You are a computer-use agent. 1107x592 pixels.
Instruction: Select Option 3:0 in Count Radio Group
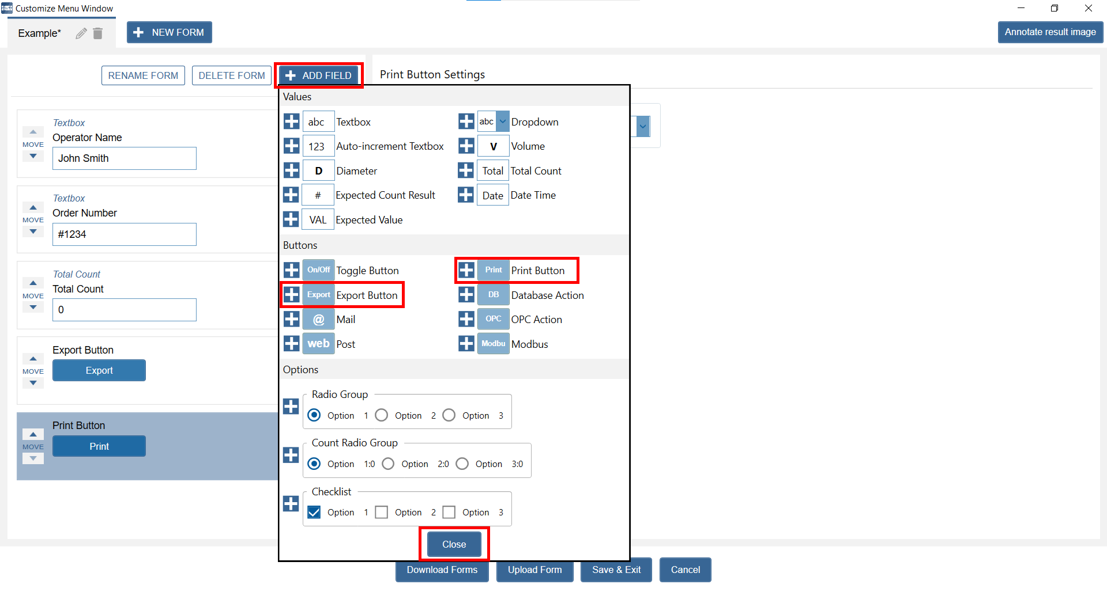[462, 464]
